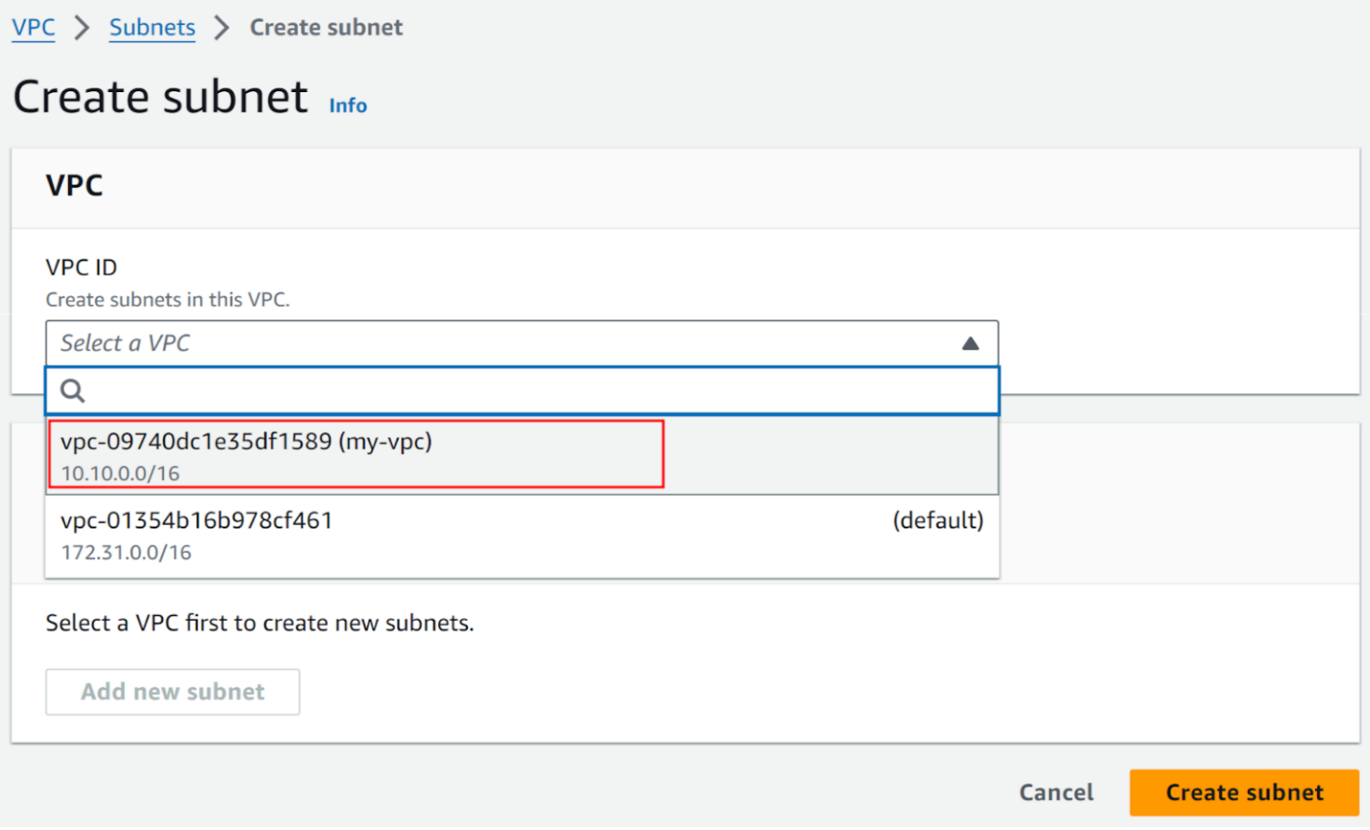1370x830 pixels.
Task: Click the orange Create subnet button
Action: coord(1244,793)
